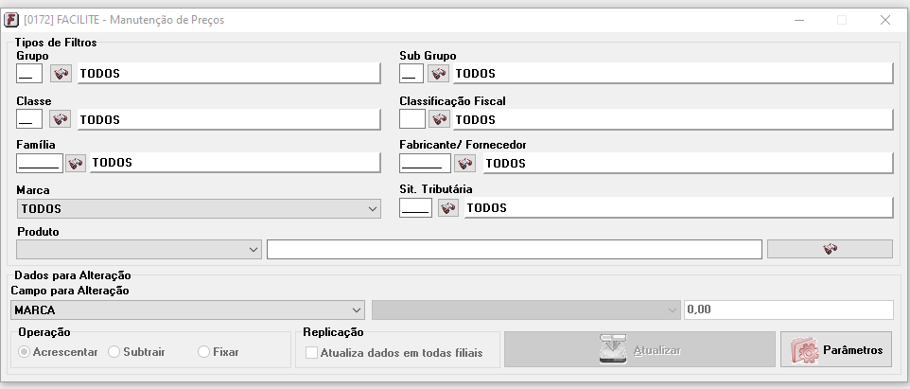Minimize the Manutenção de Preços window
Screen dimensions: 910x389
pos(801,20)
